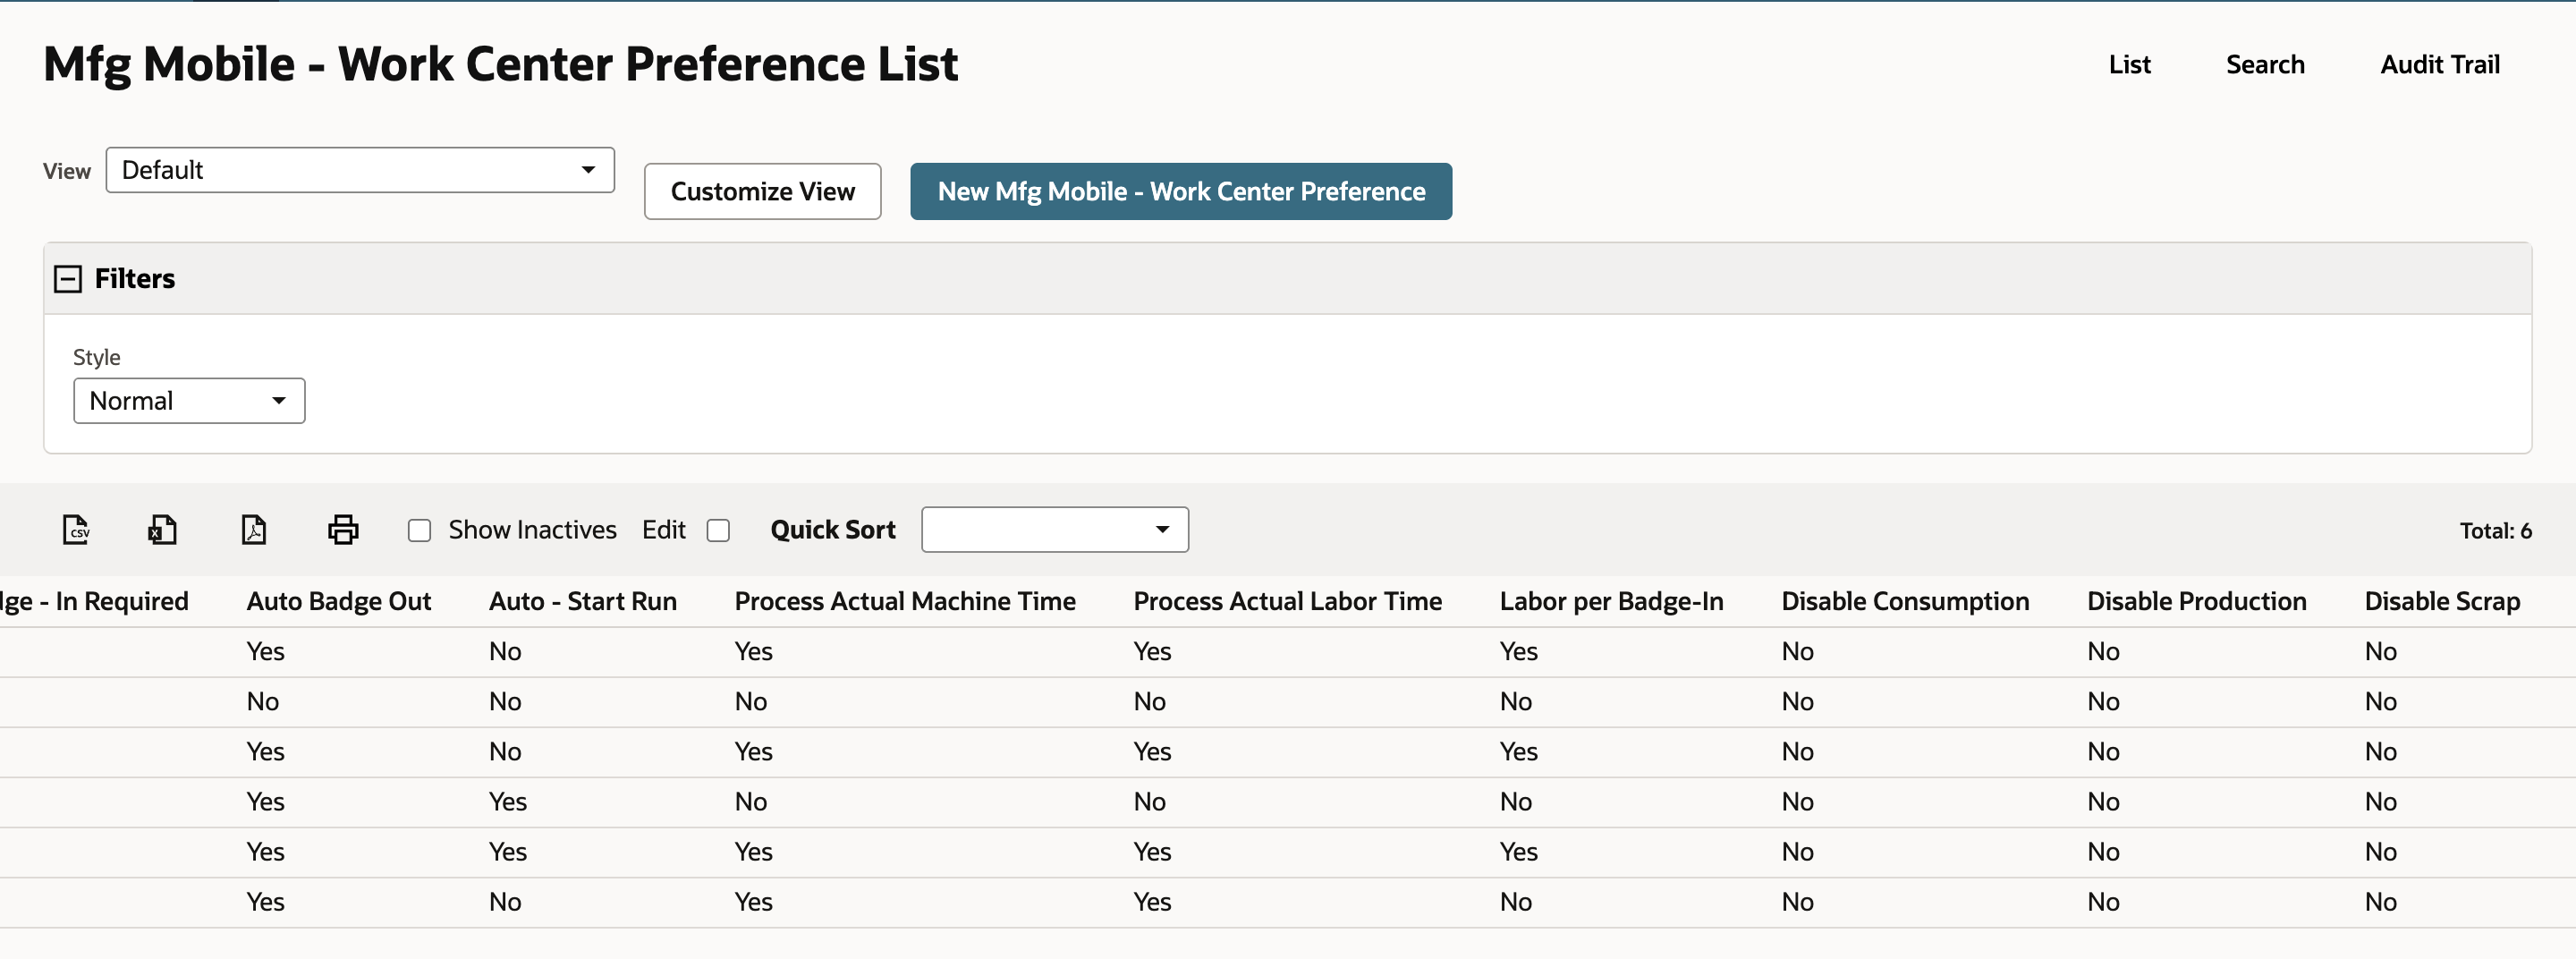
Task: Click Disable Consumption column header
Action: 1905,601
